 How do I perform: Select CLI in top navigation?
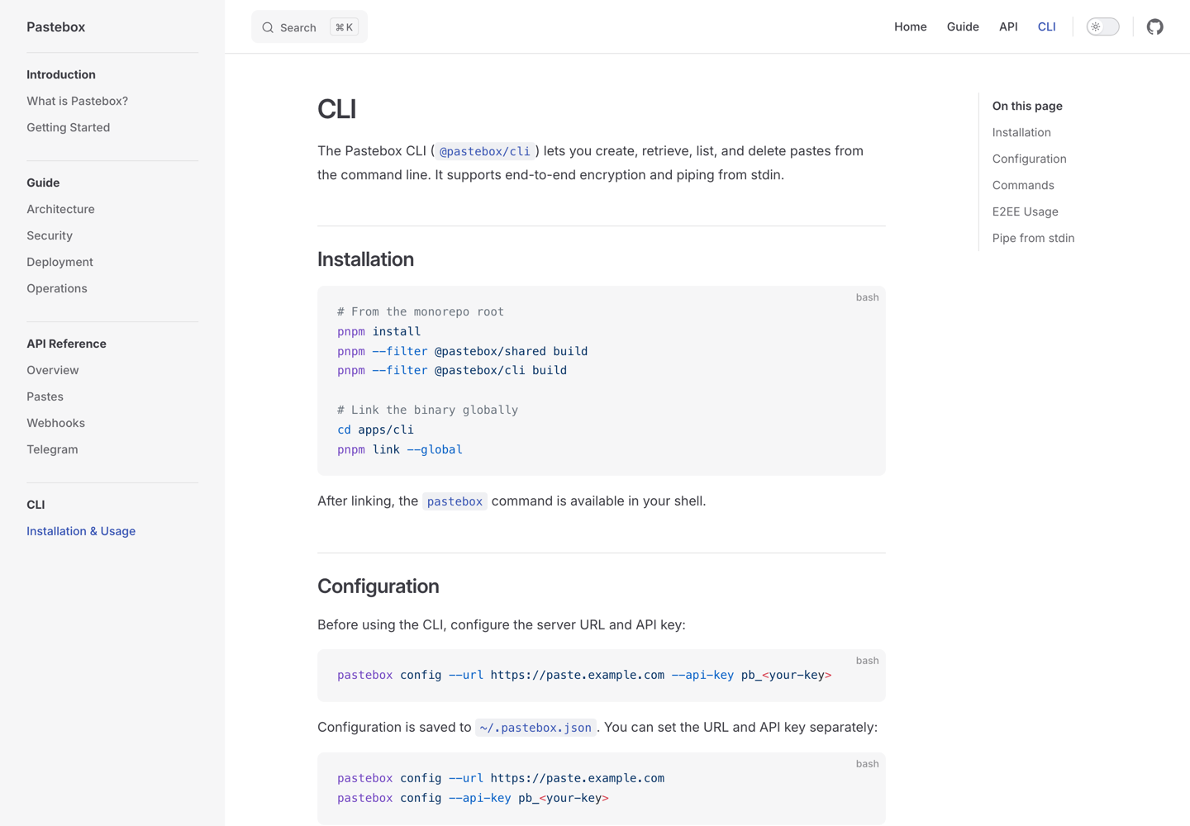(1046, 26)
